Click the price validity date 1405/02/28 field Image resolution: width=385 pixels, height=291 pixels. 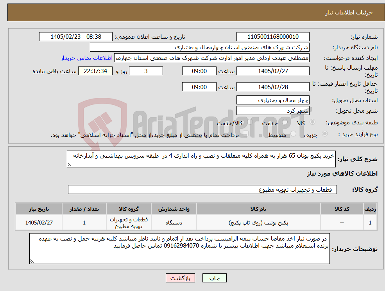(x=273, y=87)
